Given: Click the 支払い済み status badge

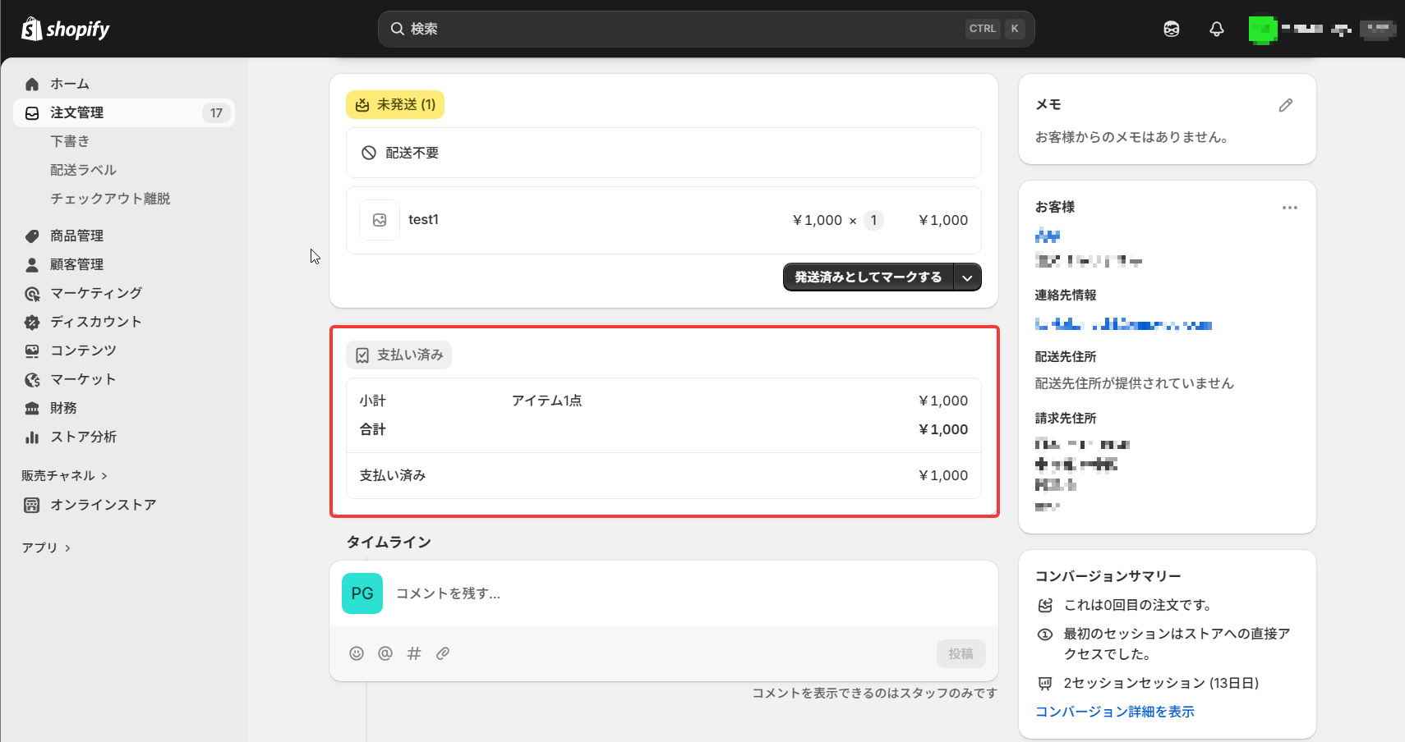Looking at the screenshot, I should (399, 355).
